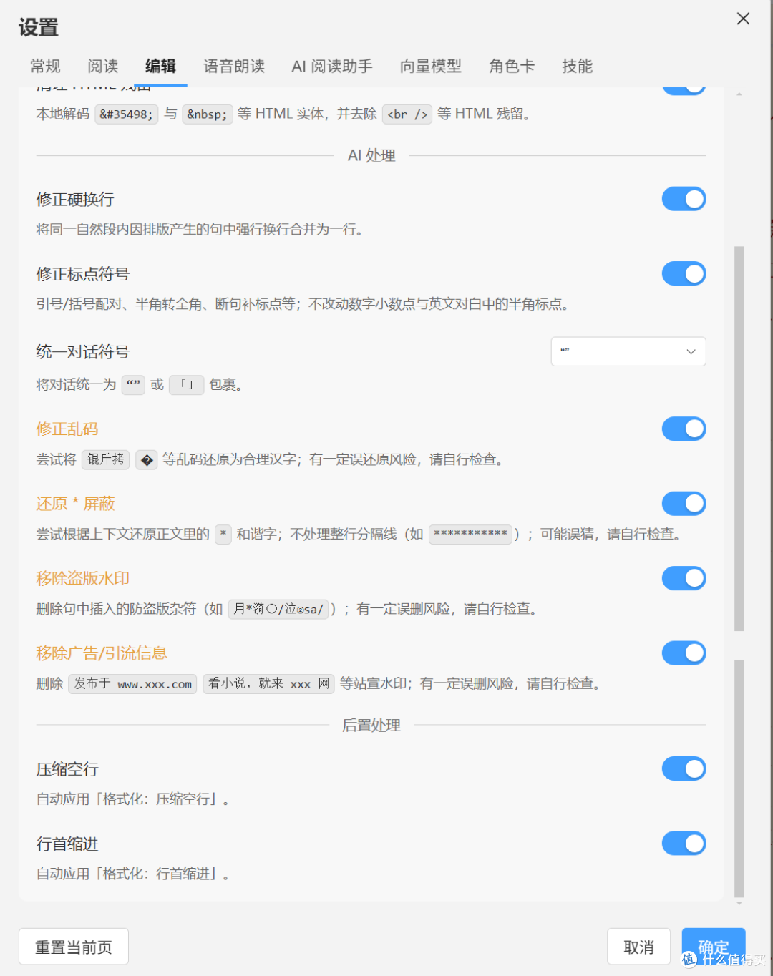Click the &nbsp; code sample
773x976 pixels.
207,114
